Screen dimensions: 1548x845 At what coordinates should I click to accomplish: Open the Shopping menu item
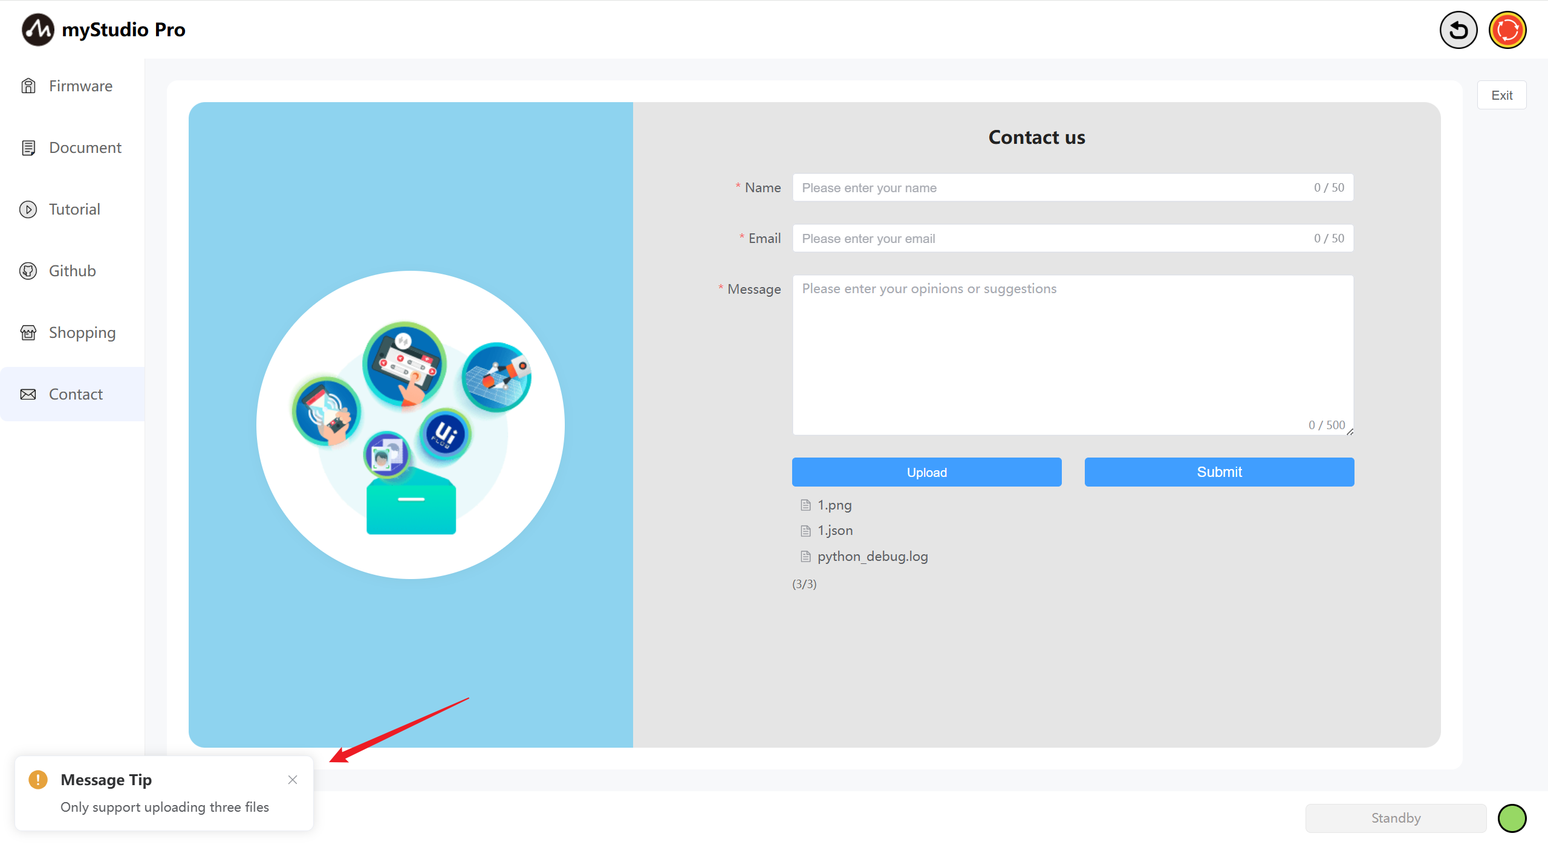82,332
